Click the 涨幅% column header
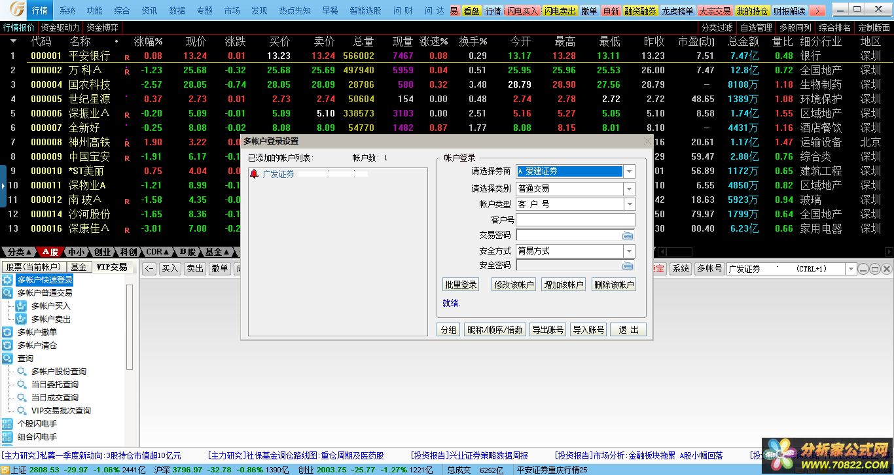 click(x=148, y=41)
